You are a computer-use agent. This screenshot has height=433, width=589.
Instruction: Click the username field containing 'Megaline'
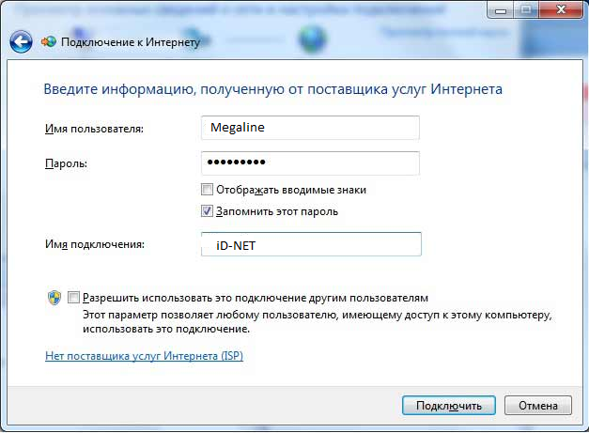tap(310, 127)
